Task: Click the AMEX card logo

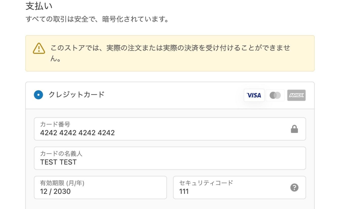Action: click(296, 95)
